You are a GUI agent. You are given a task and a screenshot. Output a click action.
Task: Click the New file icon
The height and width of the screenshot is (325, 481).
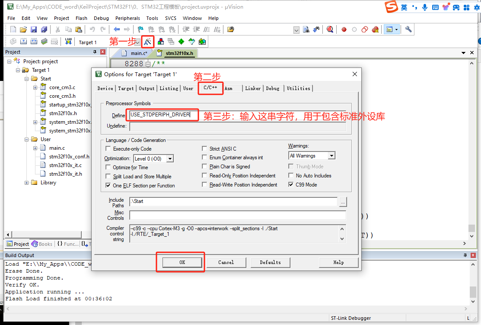[13, 29]
